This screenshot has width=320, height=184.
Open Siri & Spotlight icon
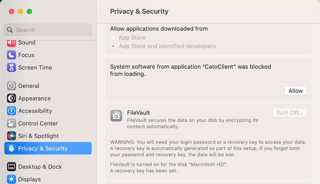12,136
